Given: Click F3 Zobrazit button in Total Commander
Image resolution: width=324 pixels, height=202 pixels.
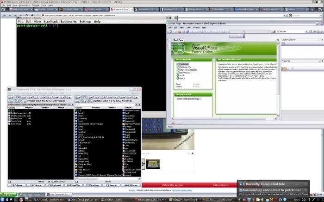Looking at the screenshot, I should 17,185.
